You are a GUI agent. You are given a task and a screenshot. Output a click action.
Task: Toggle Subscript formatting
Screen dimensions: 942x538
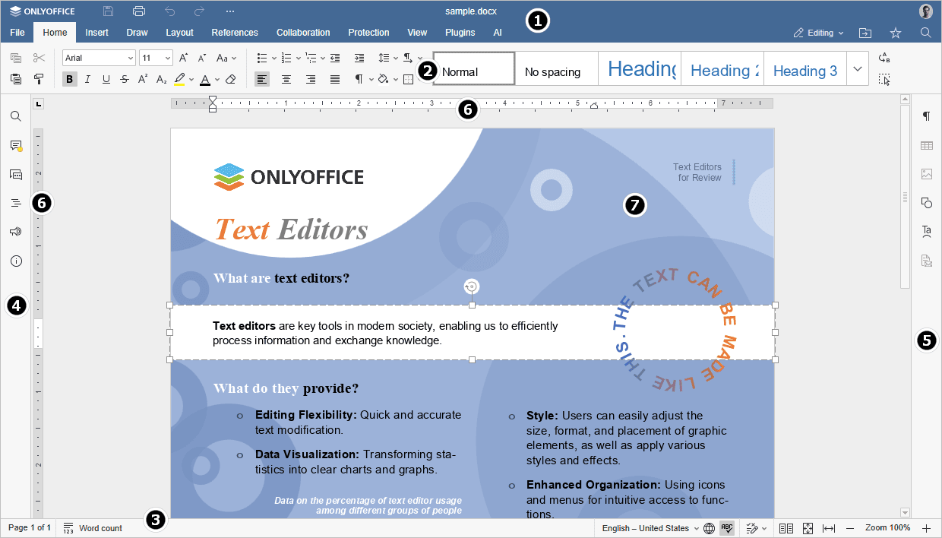[x=161, y=79]
